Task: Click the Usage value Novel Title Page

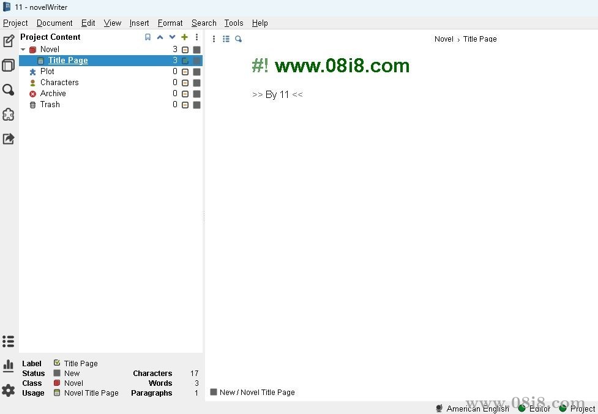Action: (91, 393)
